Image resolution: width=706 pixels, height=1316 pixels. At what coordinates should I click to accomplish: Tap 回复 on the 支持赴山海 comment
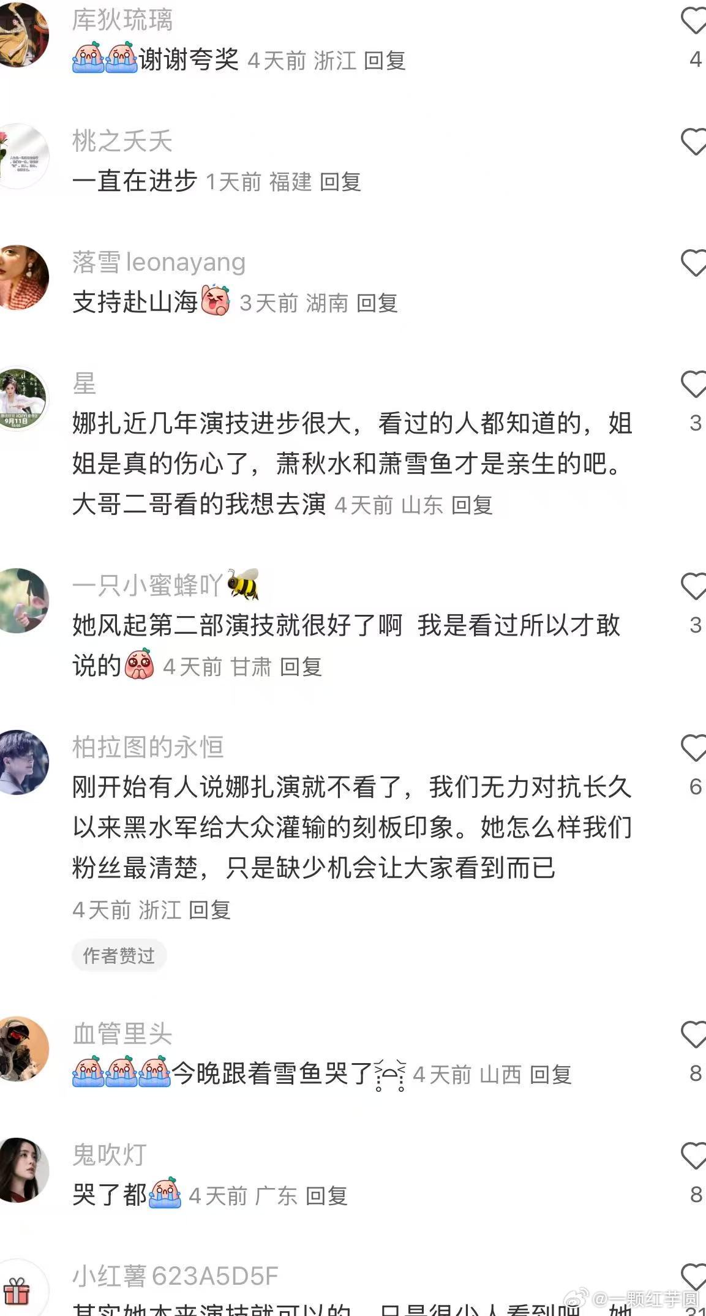(377, 303)
